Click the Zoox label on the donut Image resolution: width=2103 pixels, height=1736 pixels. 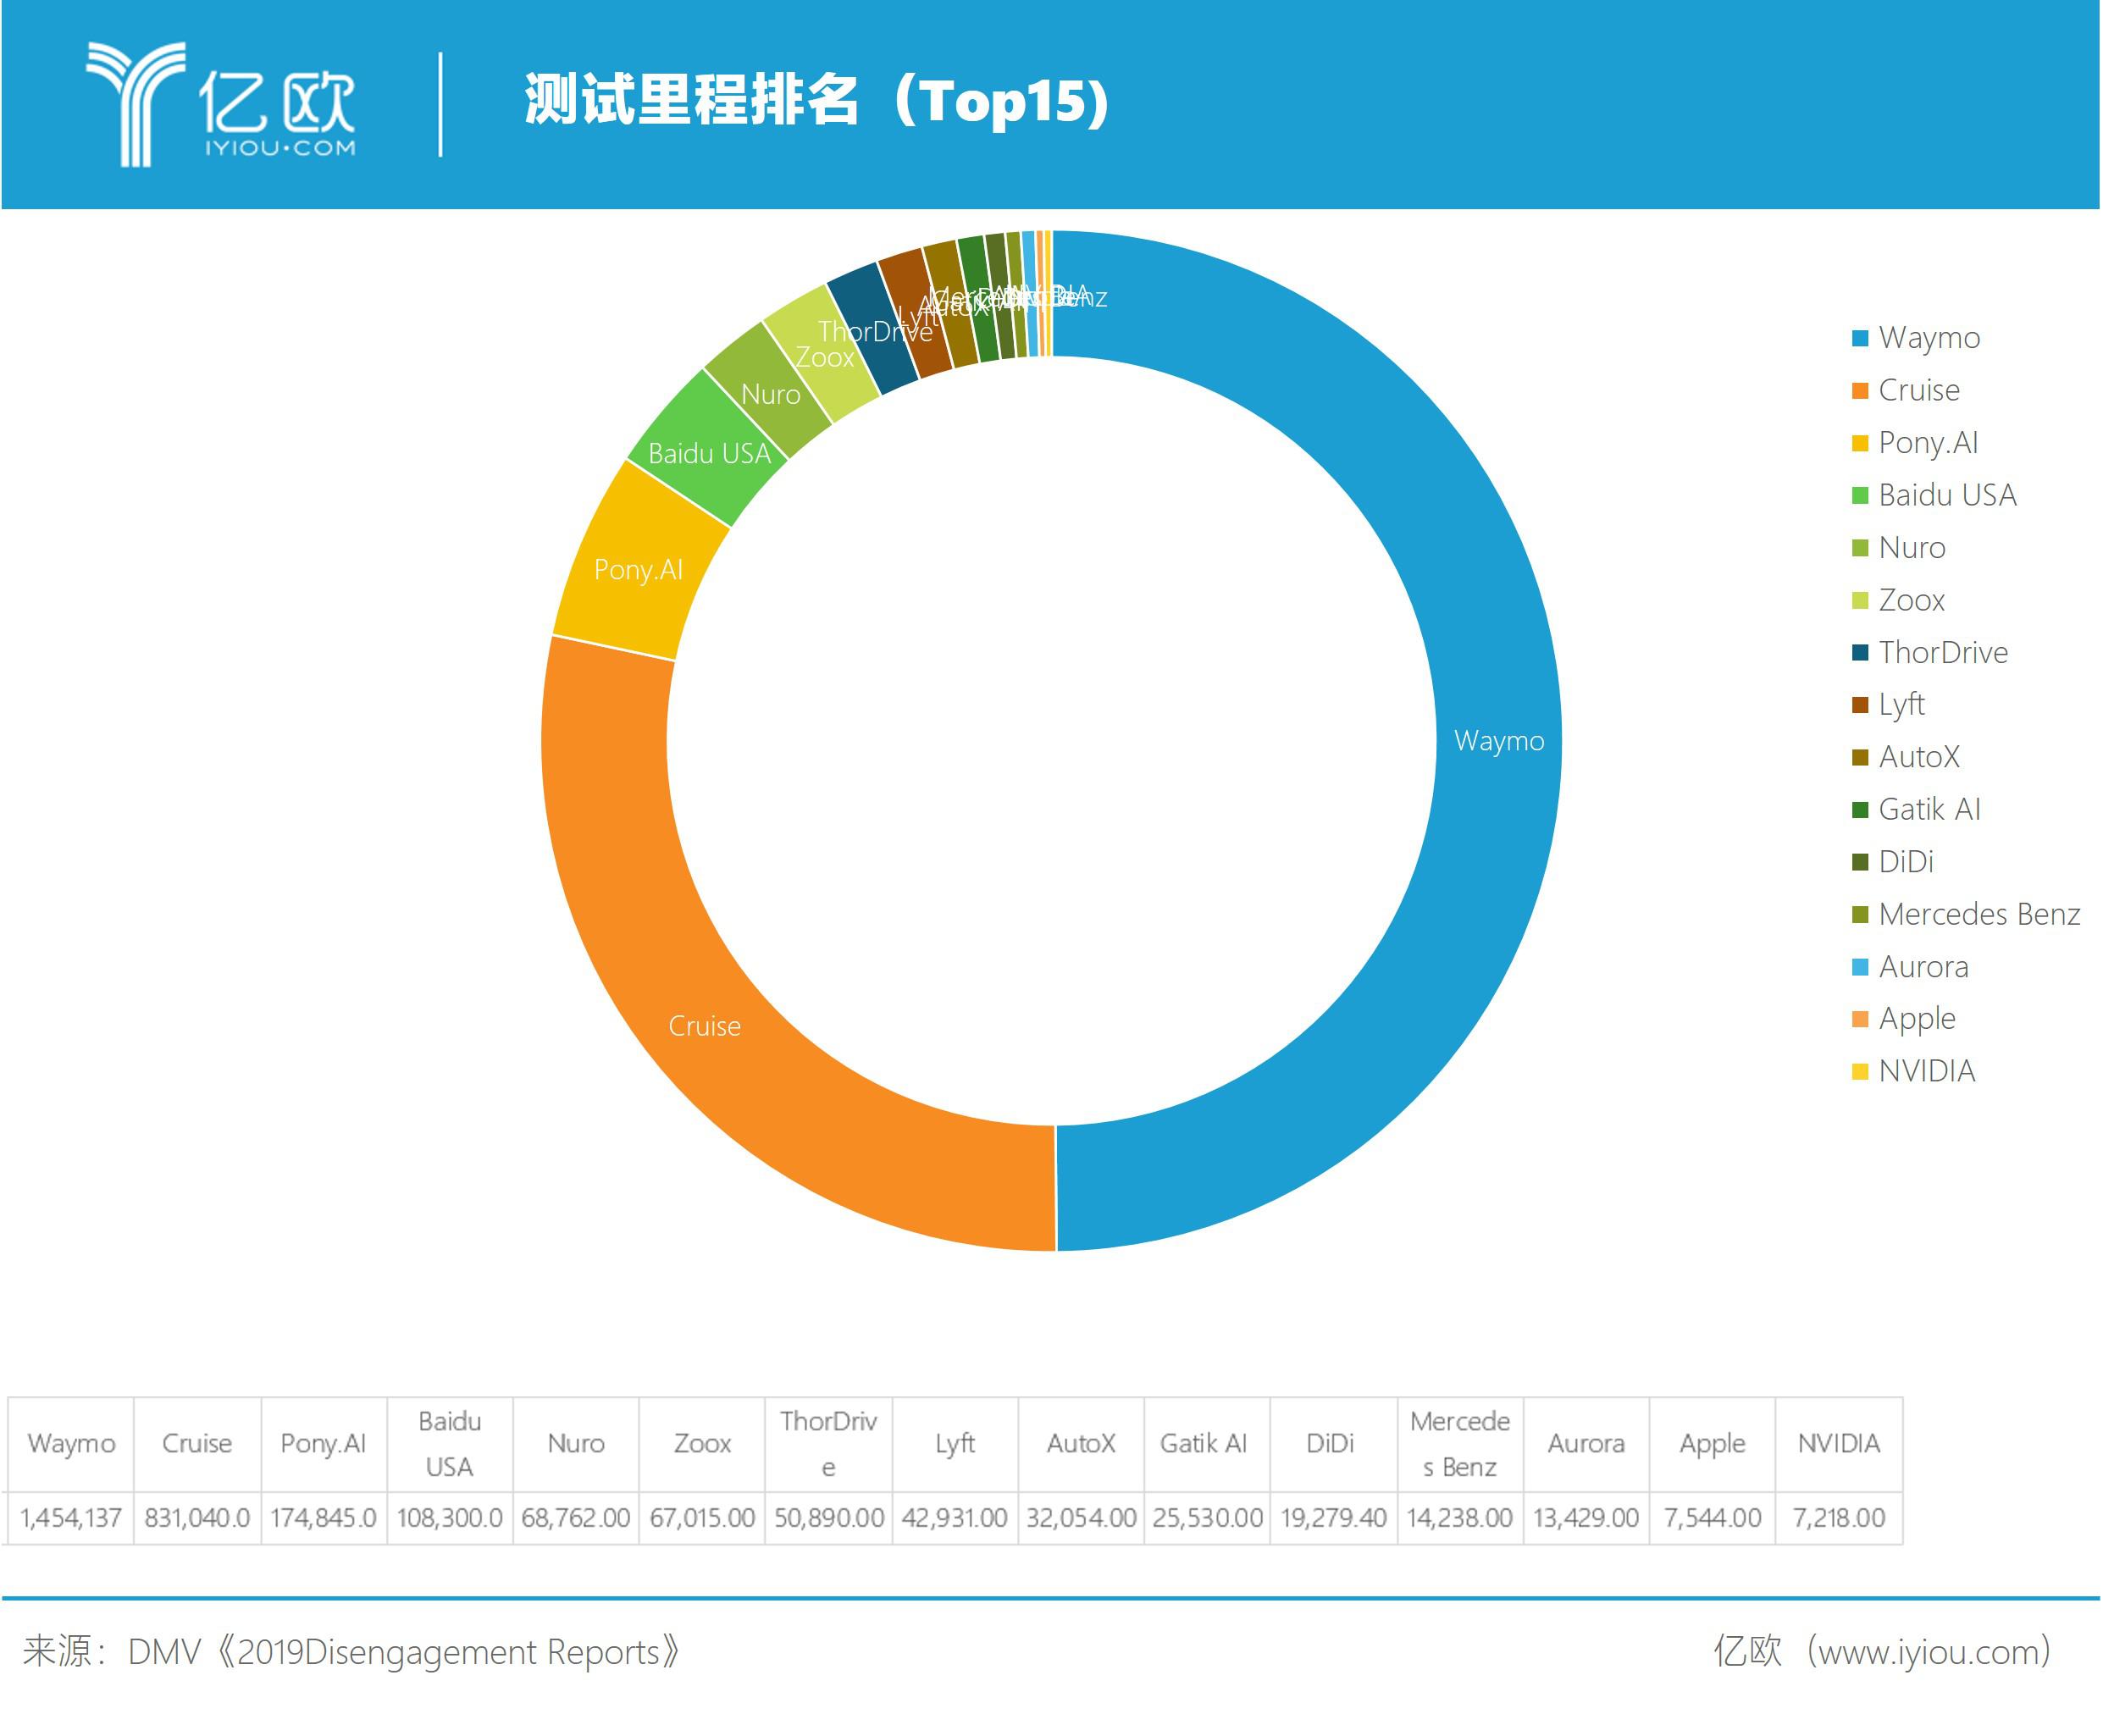tap(824, 358)
